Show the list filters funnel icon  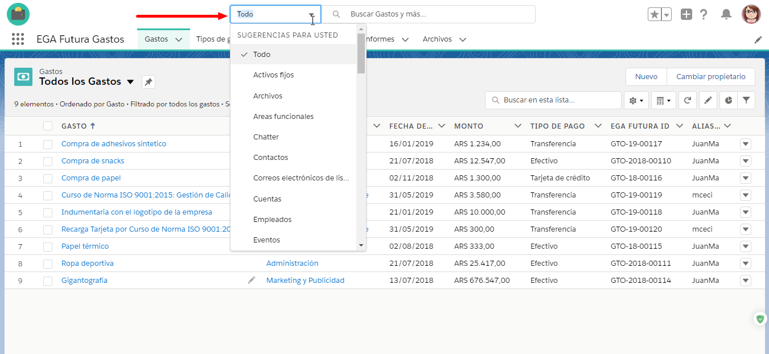[x=746, y=100]
